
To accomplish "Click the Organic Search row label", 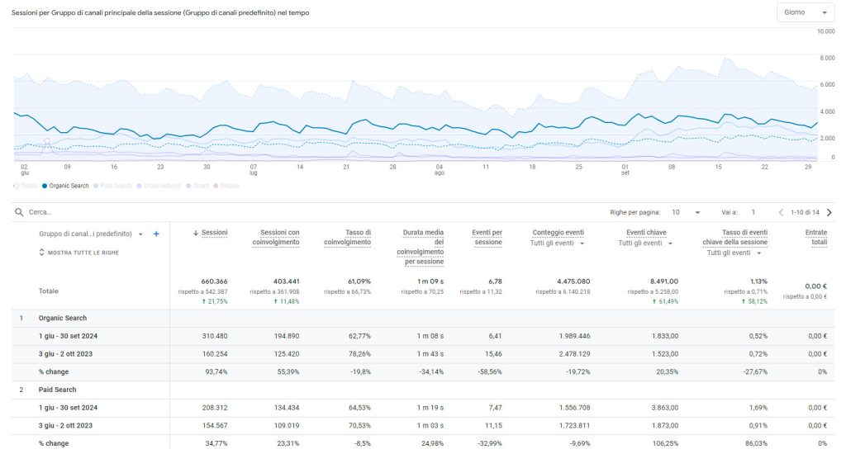I will (x=63, y=318).
